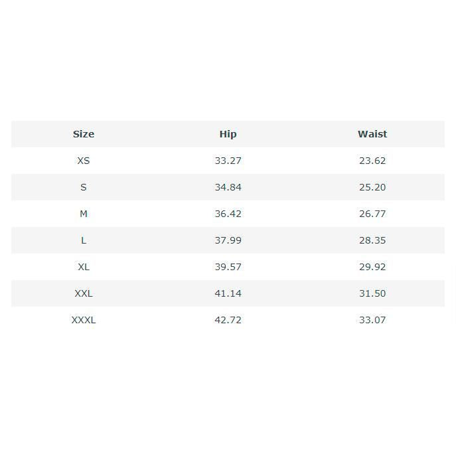Click waist measurement 28.35
The width and height of the screenshot is (456, 456).
[x=372, y=240]
